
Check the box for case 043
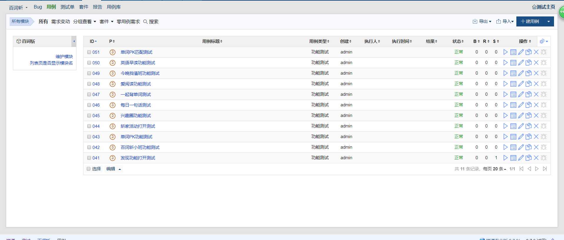(89, 137)
